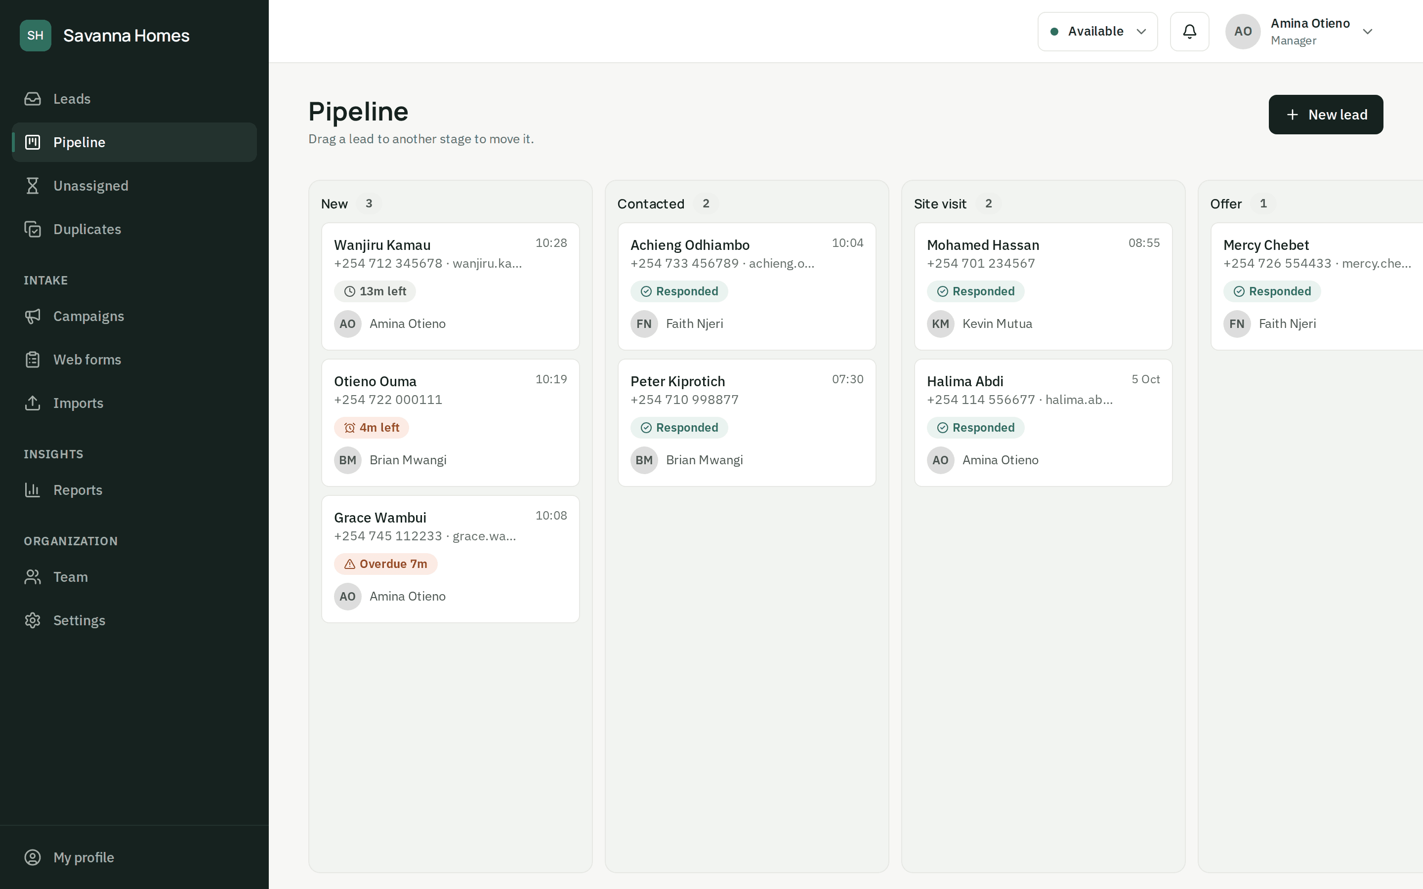Click the Settings gear icon

(x=32, y=620)
